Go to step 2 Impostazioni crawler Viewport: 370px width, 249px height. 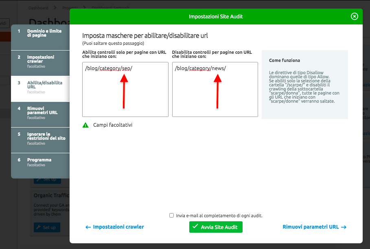[40, 63]
